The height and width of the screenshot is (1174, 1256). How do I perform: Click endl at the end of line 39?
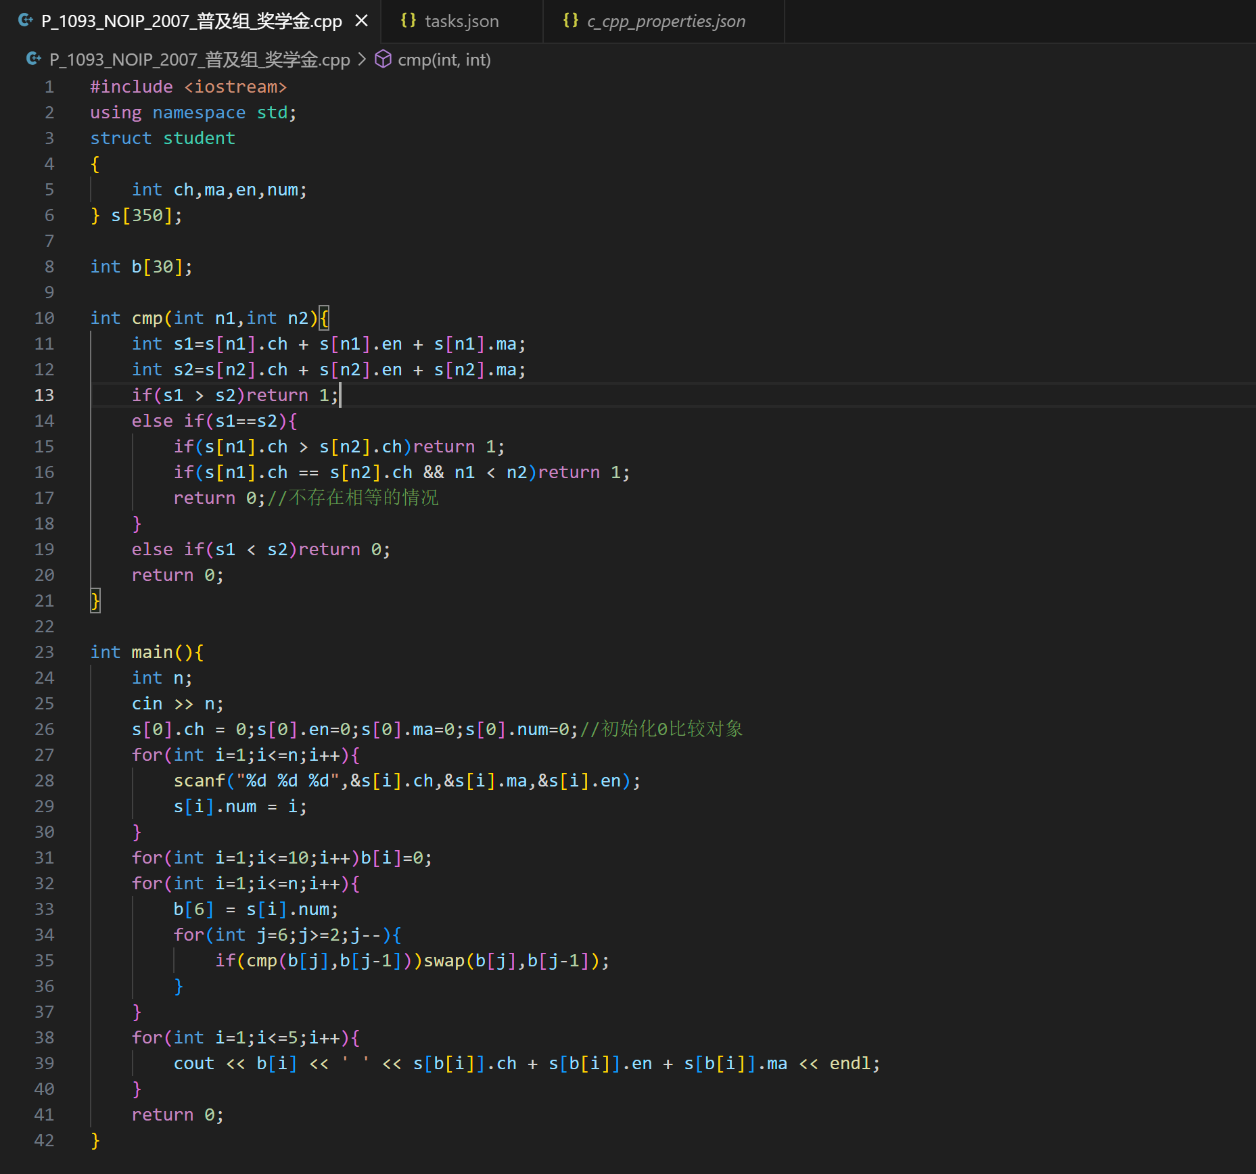pyautogui.click(x=850, y=1063)
